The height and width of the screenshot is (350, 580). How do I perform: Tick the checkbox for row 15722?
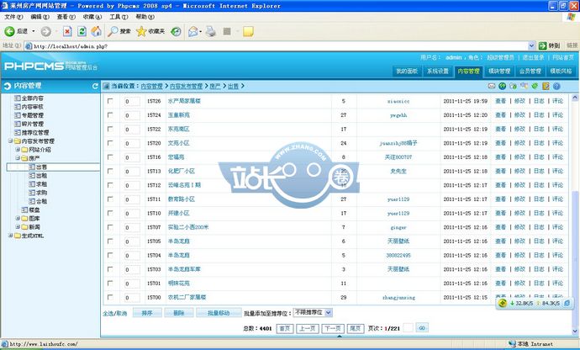(110, 129)
